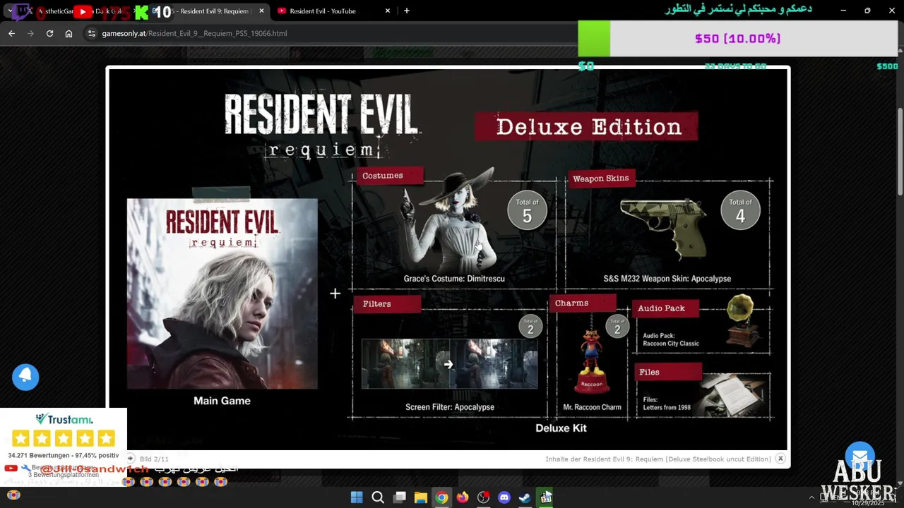Screen dimensions: 904x508
Task: Go back with the browser back arrow
Action: [x=11, y=33]
